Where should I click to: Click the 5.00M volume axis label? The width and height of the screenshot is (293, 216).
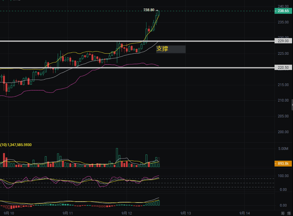coord(283,149)
